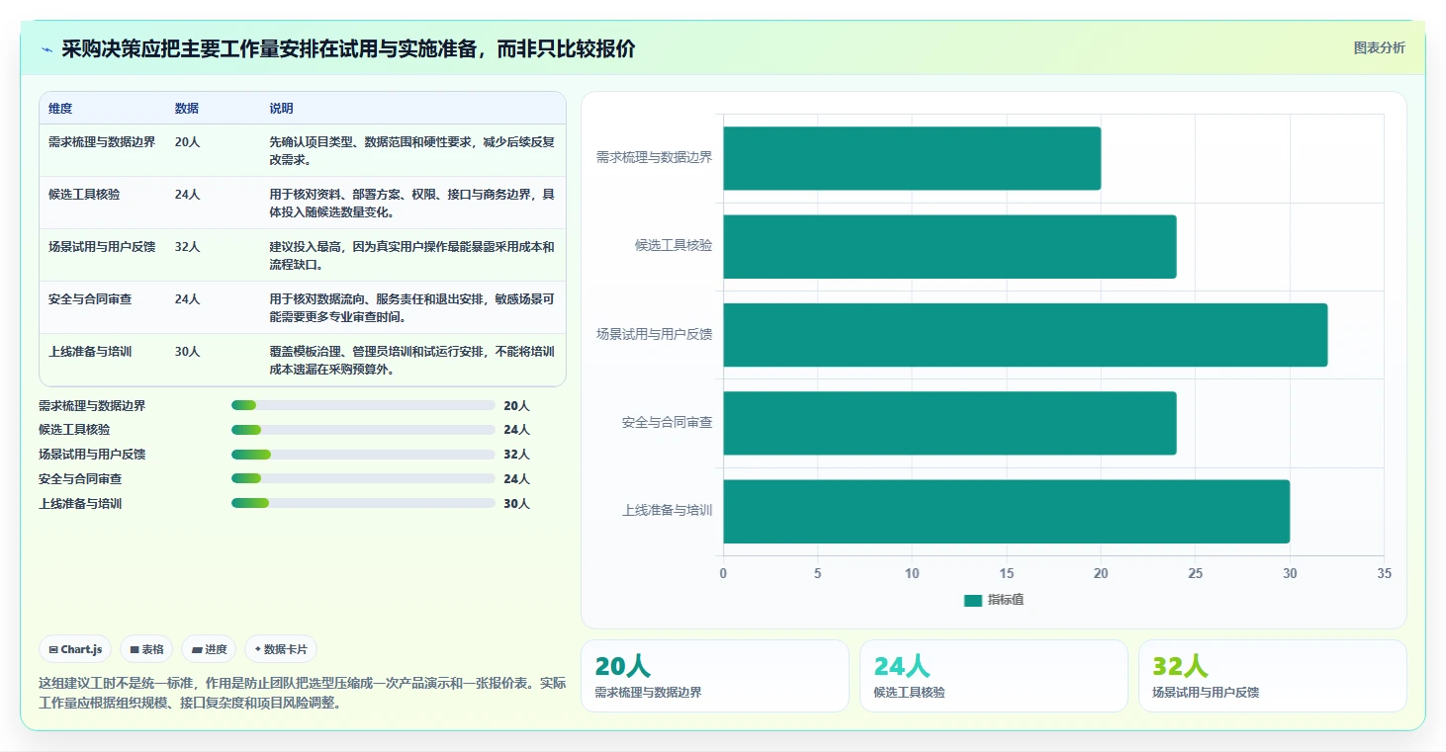Viewport: 1446px width, 752px height.
Task: Click the 数据 table column header
Action: [x=187, y=109]
